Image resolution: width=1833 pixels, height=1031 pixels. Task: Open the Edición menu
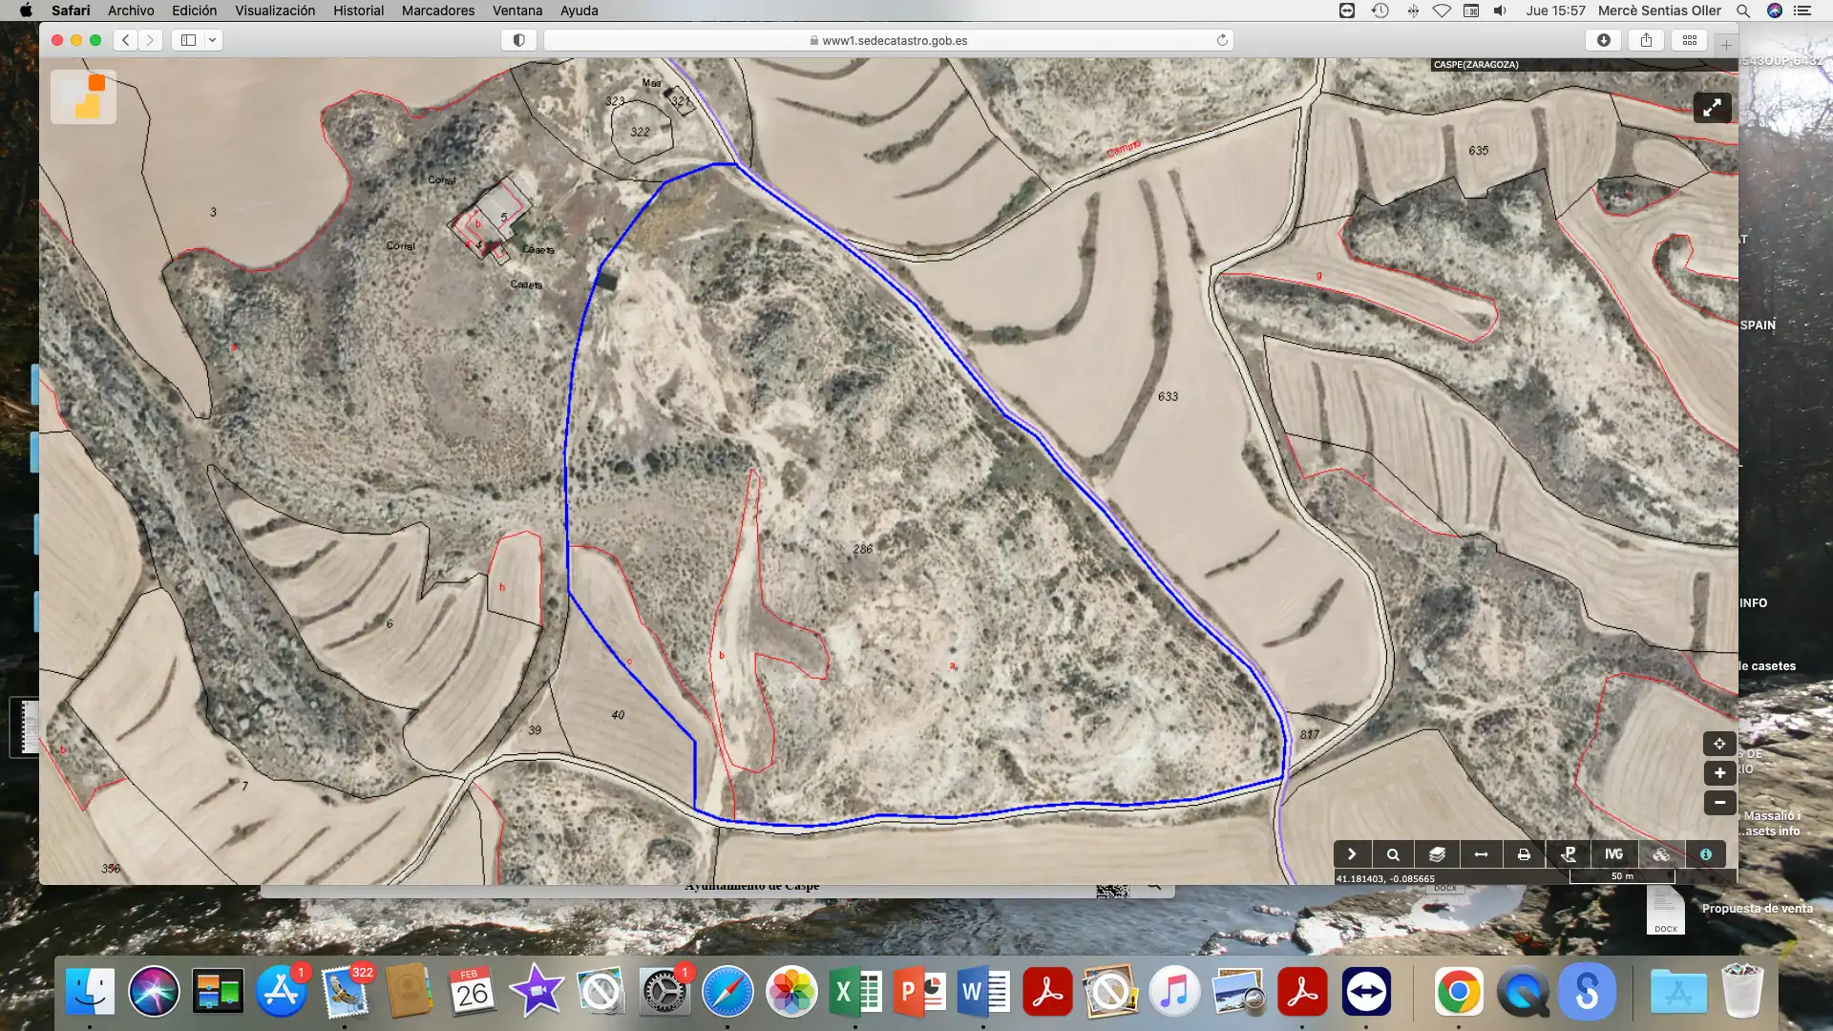(194, 11)
